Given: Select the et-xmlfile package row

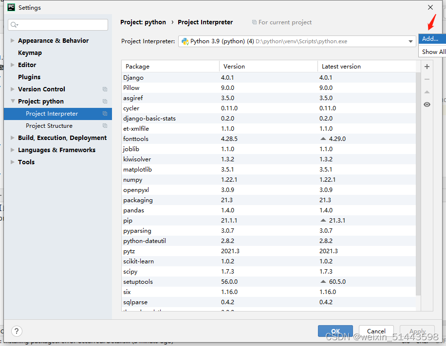Looking at the screenshot, I should tap(268, 129).
